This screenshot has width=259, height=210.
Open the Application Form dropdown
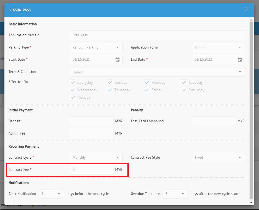(x=218, y=48)
